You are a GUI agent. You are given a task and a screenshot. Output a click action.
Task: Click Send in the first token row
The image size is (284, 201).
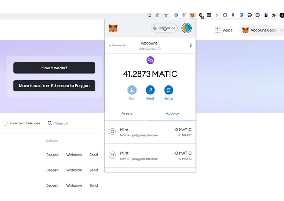coord(93,155)
